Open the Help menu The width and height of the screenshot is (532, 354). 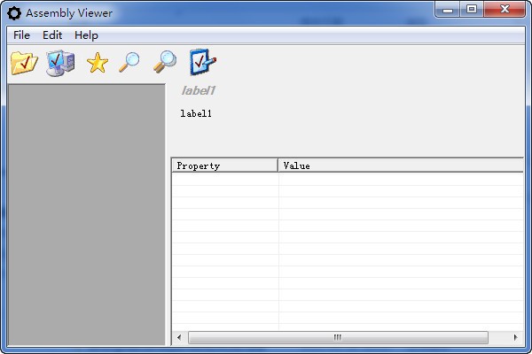tap(86, 35)
